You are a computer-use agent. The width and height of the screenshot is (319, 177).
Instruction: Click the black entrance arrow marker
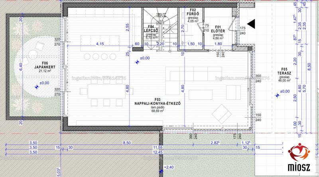click(x=252, y=24)
